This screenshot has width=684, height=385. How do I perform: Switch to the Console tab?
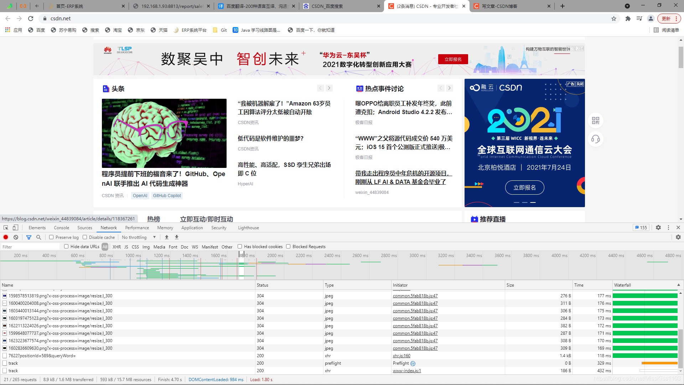coord(61,227)
